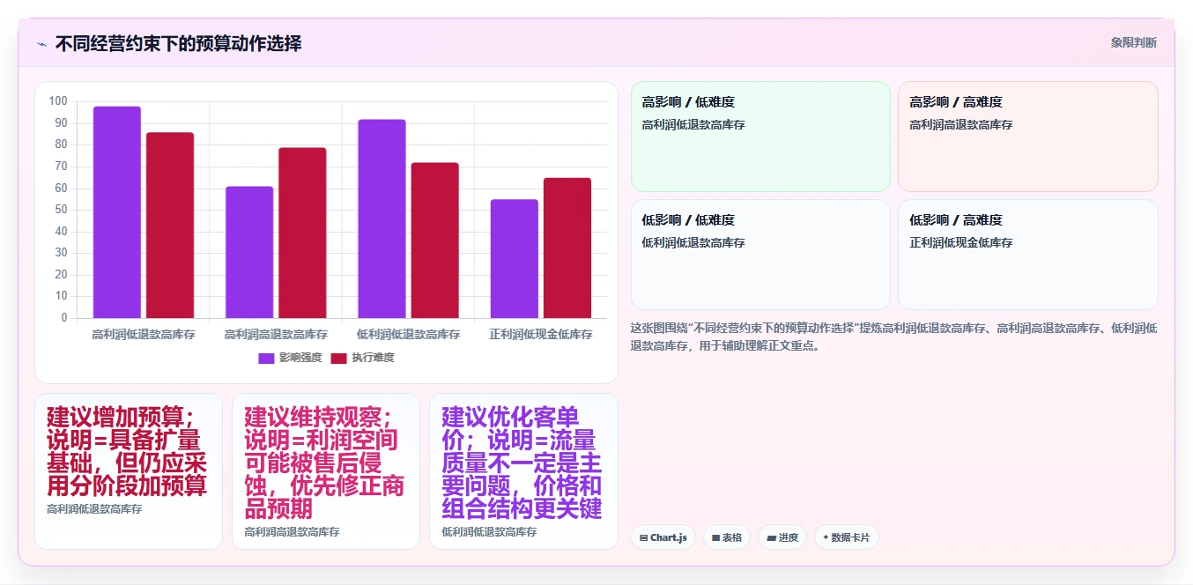Select the 表格 chip
The height and width of the screenshot is (585, 1193).
pyautogui.click(x=727, y=537)
